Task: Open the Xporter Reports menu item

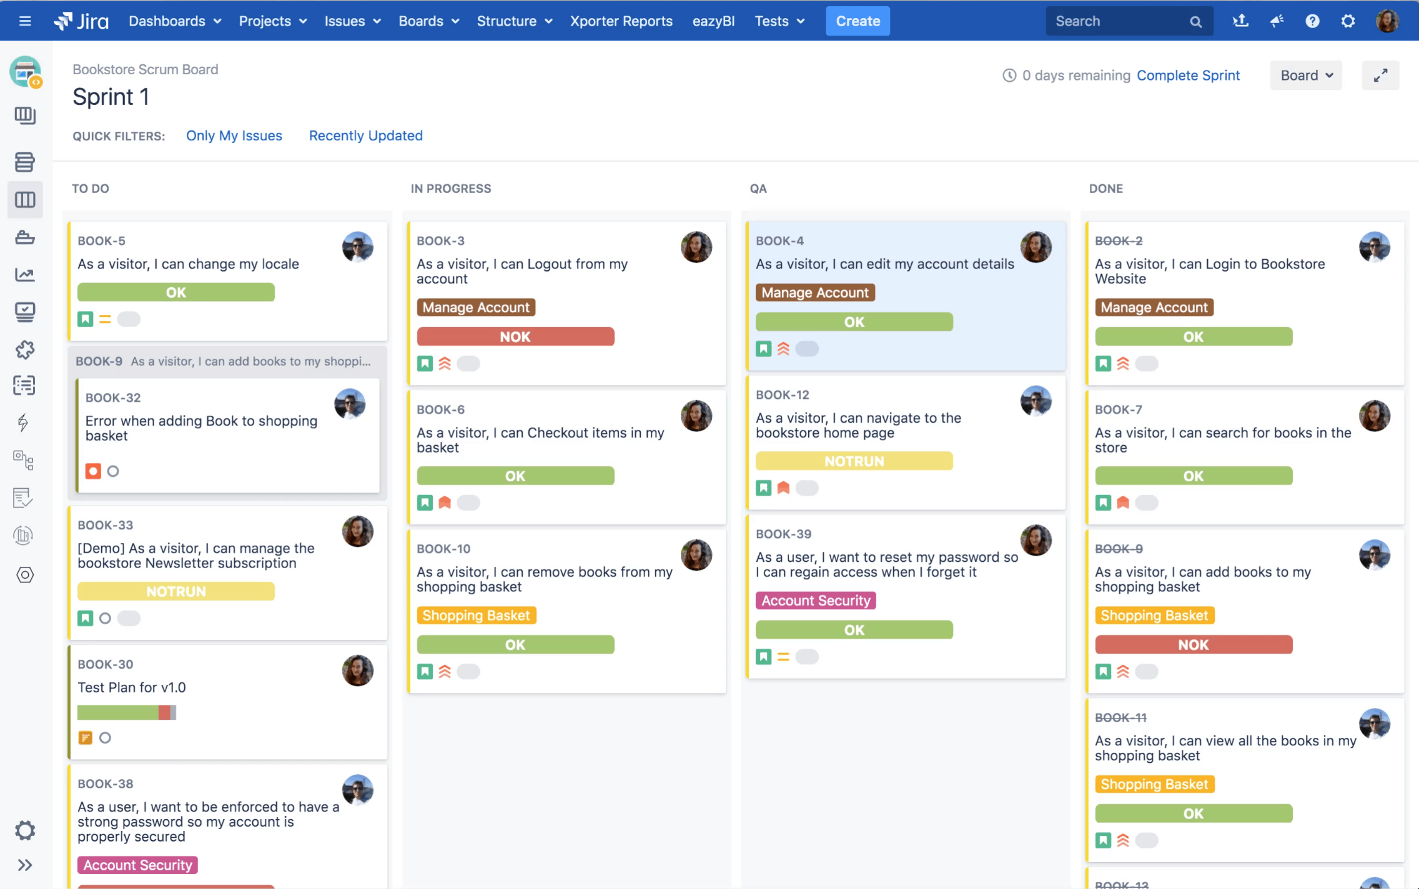Action: click(621, 21)
